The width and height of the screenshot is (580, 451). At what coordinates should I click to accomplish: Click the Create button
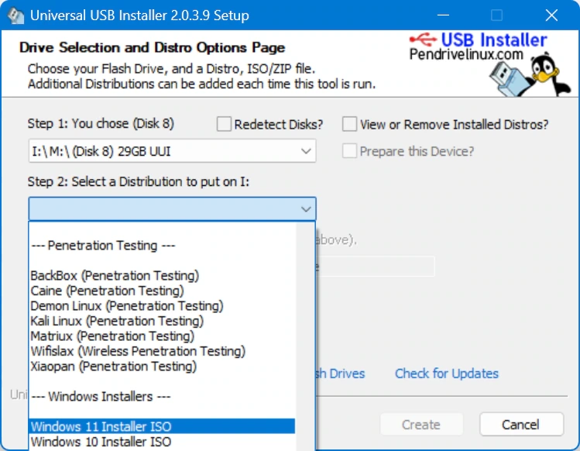tap(421, 425)
